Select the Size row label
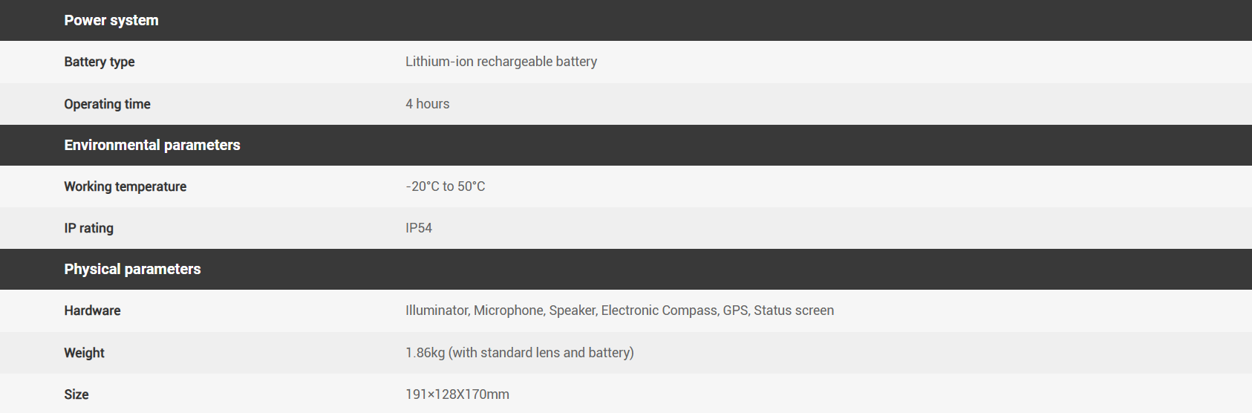Viewport: 1252px width, 413px height. [76, 394]
